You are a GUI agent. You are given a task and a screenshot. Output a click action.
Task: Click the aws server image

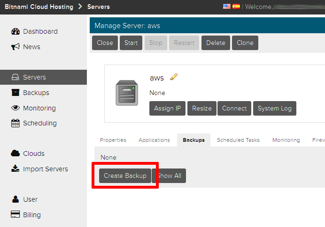[127, 93]
